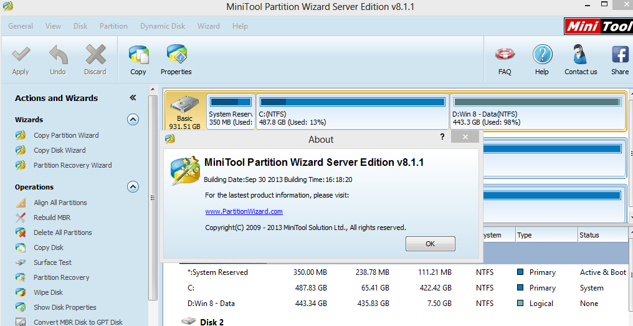Select the C: partition table row
The width and height of the screenshot is (633, 326).
[404, 288]
